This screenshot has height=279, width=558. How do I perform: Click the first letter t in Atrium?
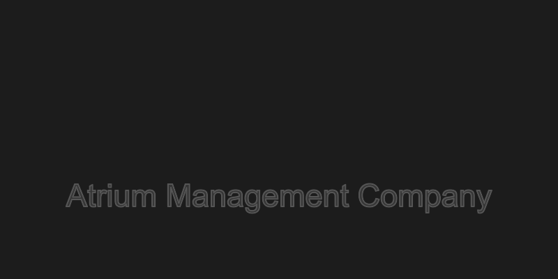tap(91, 197)
